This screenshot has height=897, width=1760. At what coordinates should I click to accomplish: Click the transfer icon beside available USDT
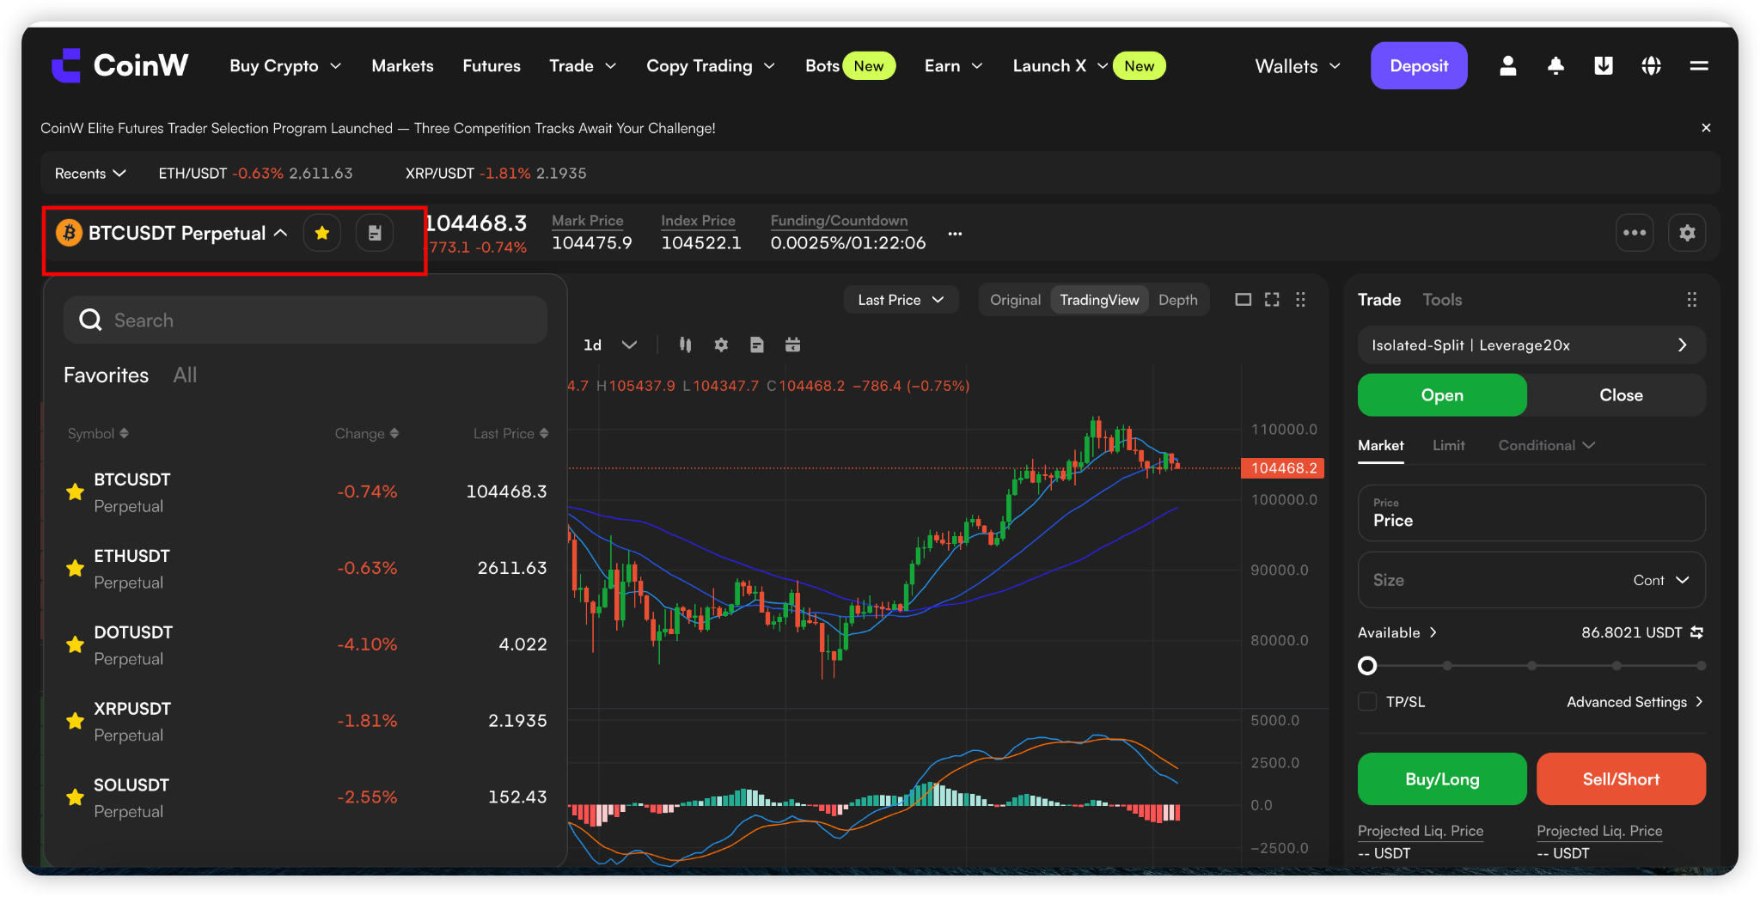tap(1696, 632)
